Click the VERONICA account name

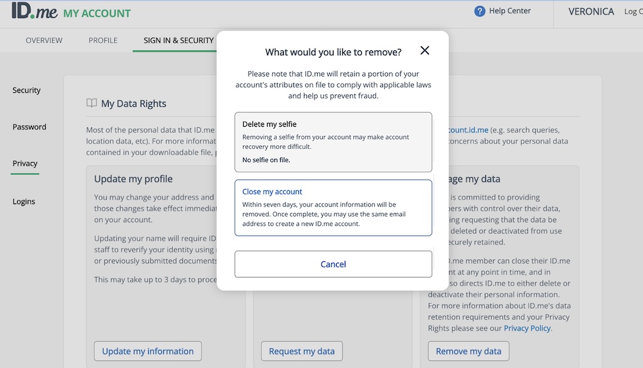pyautogui.click(x=590, y=11)
